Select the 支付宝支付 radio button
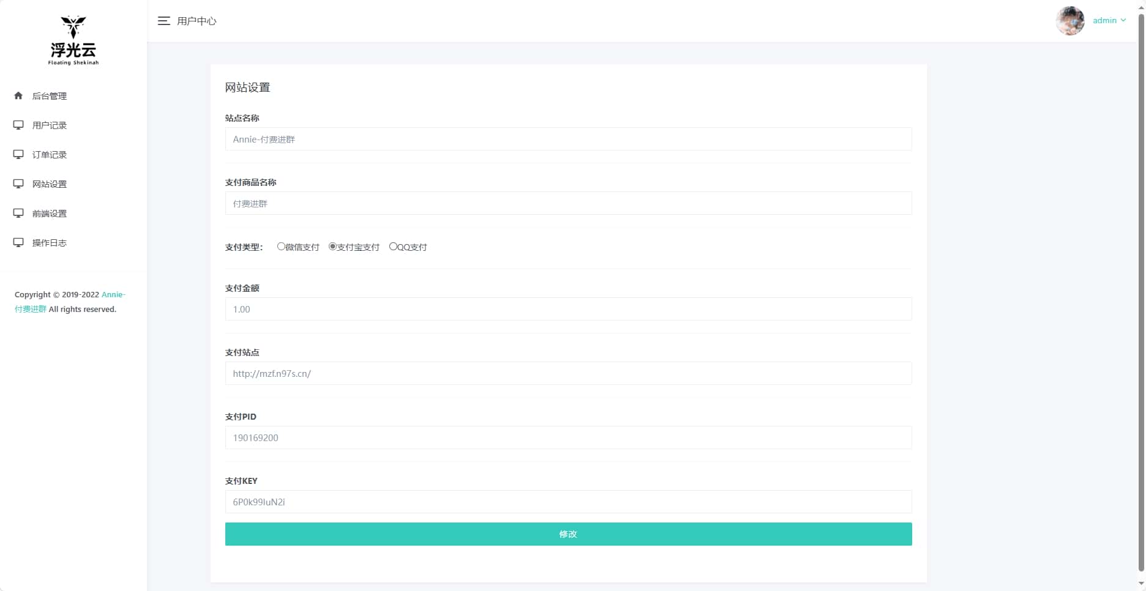Image resolution: width=1146 pixels, height=591 pixels. point(332,247)
